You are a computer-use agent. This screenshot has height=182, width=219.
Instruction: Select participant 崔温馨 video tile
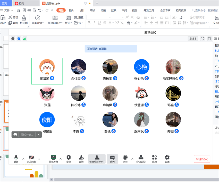[47, 71]
